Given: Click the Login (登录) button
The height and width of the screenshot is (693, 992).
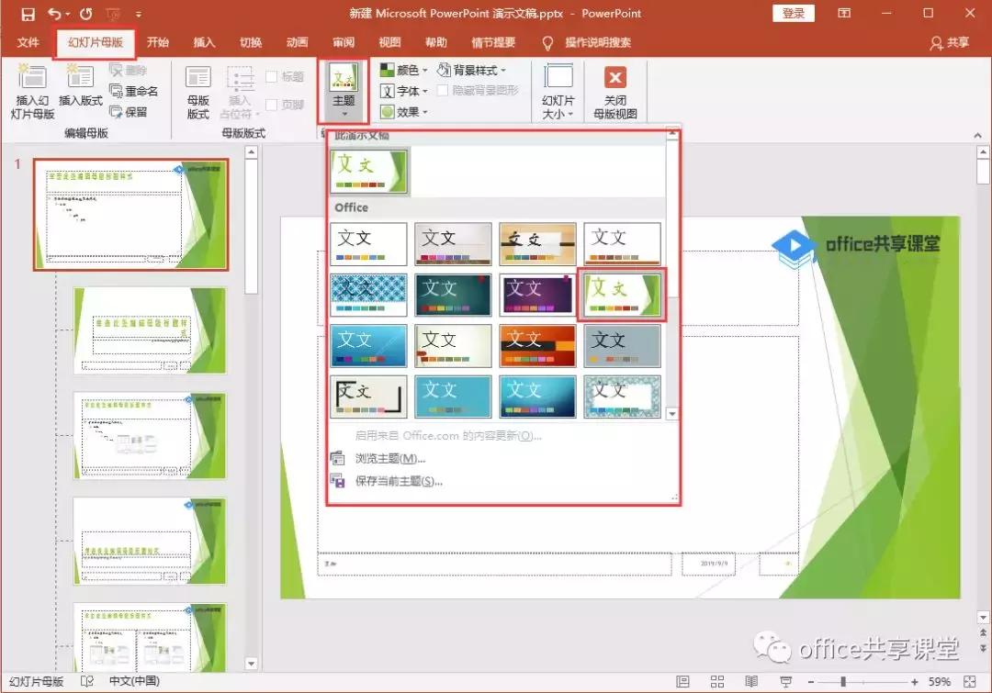Looking at the screenshot, I should point(794,13).
